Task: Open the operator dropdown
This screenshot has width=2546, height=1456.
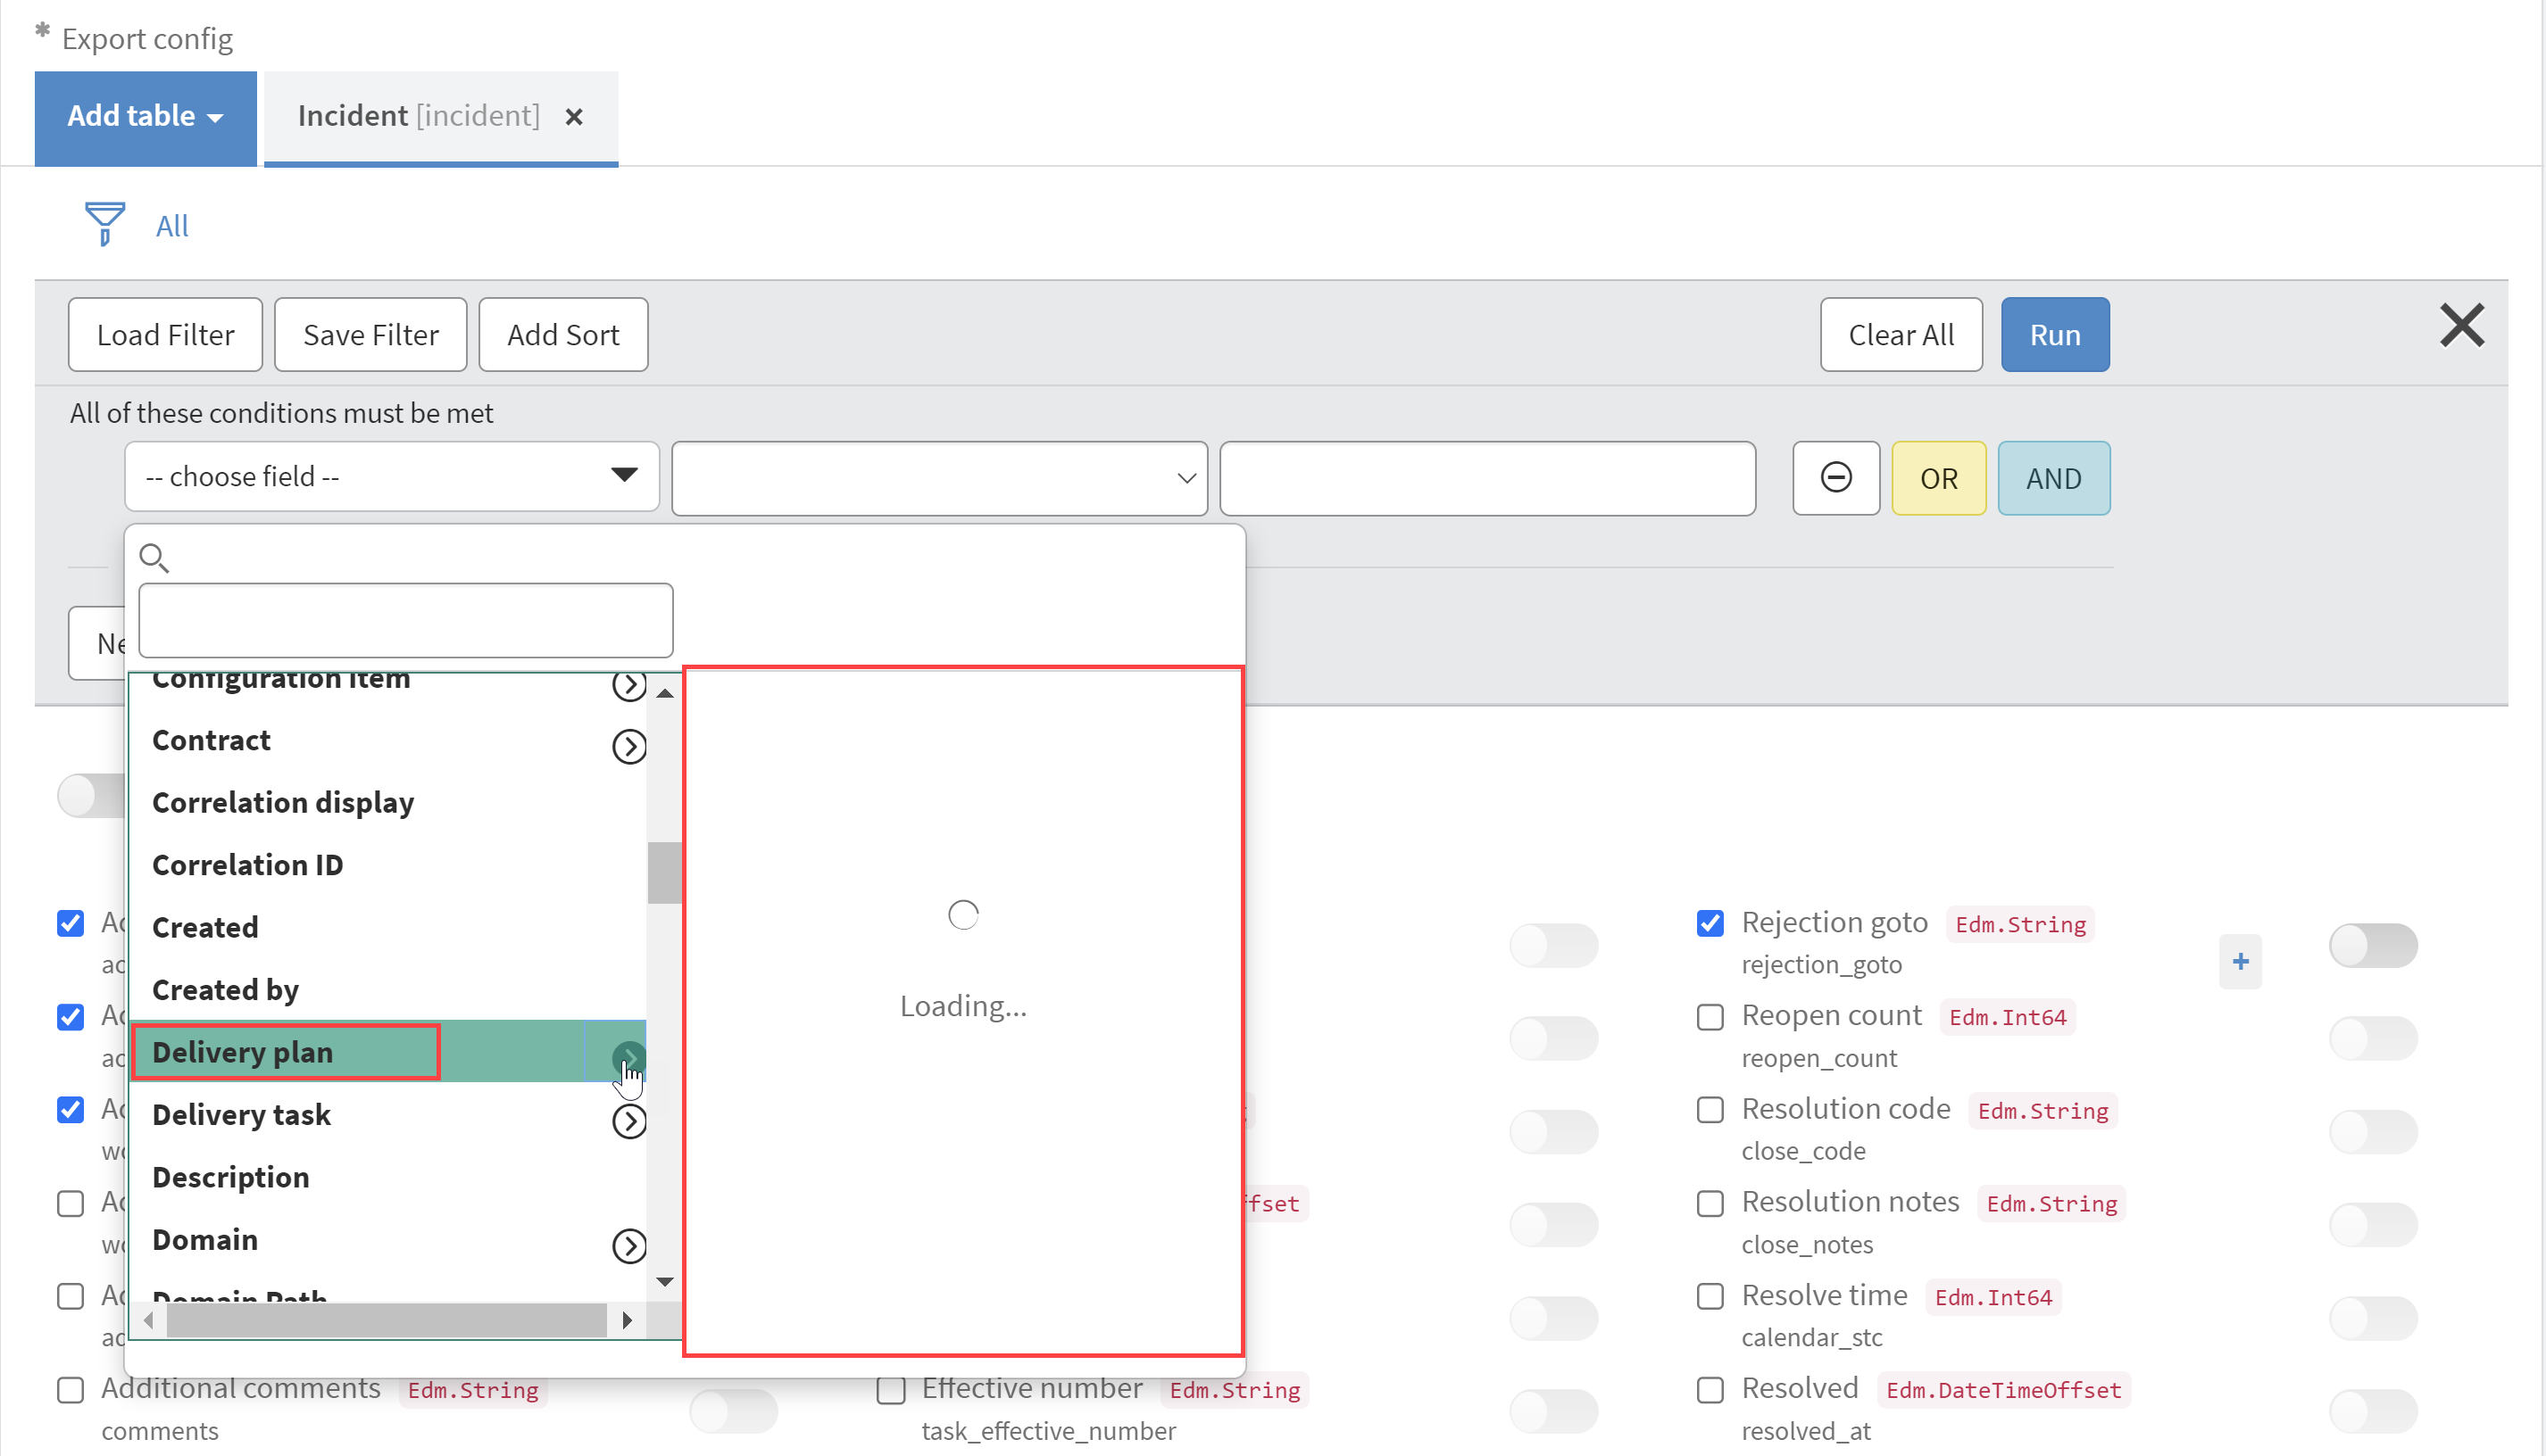Action: [x=938, y=478]
